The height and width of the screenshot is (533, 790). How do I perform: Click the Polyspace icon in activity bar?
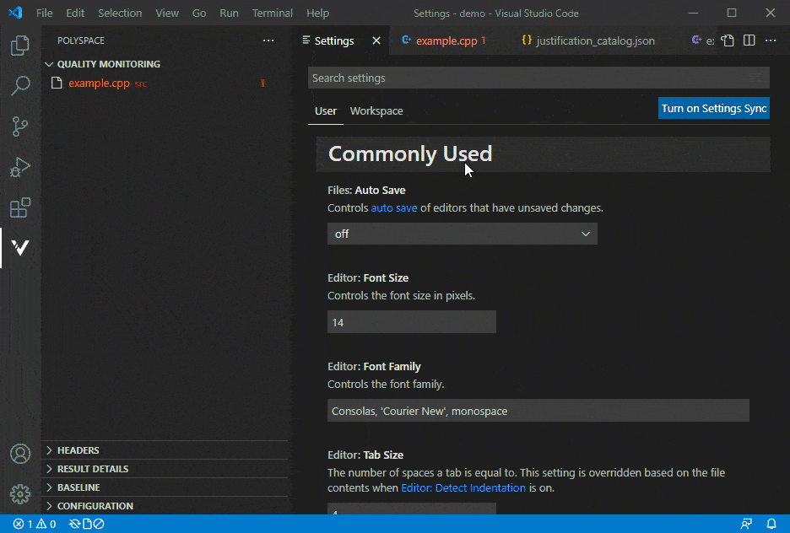click(x=20, y=248)
